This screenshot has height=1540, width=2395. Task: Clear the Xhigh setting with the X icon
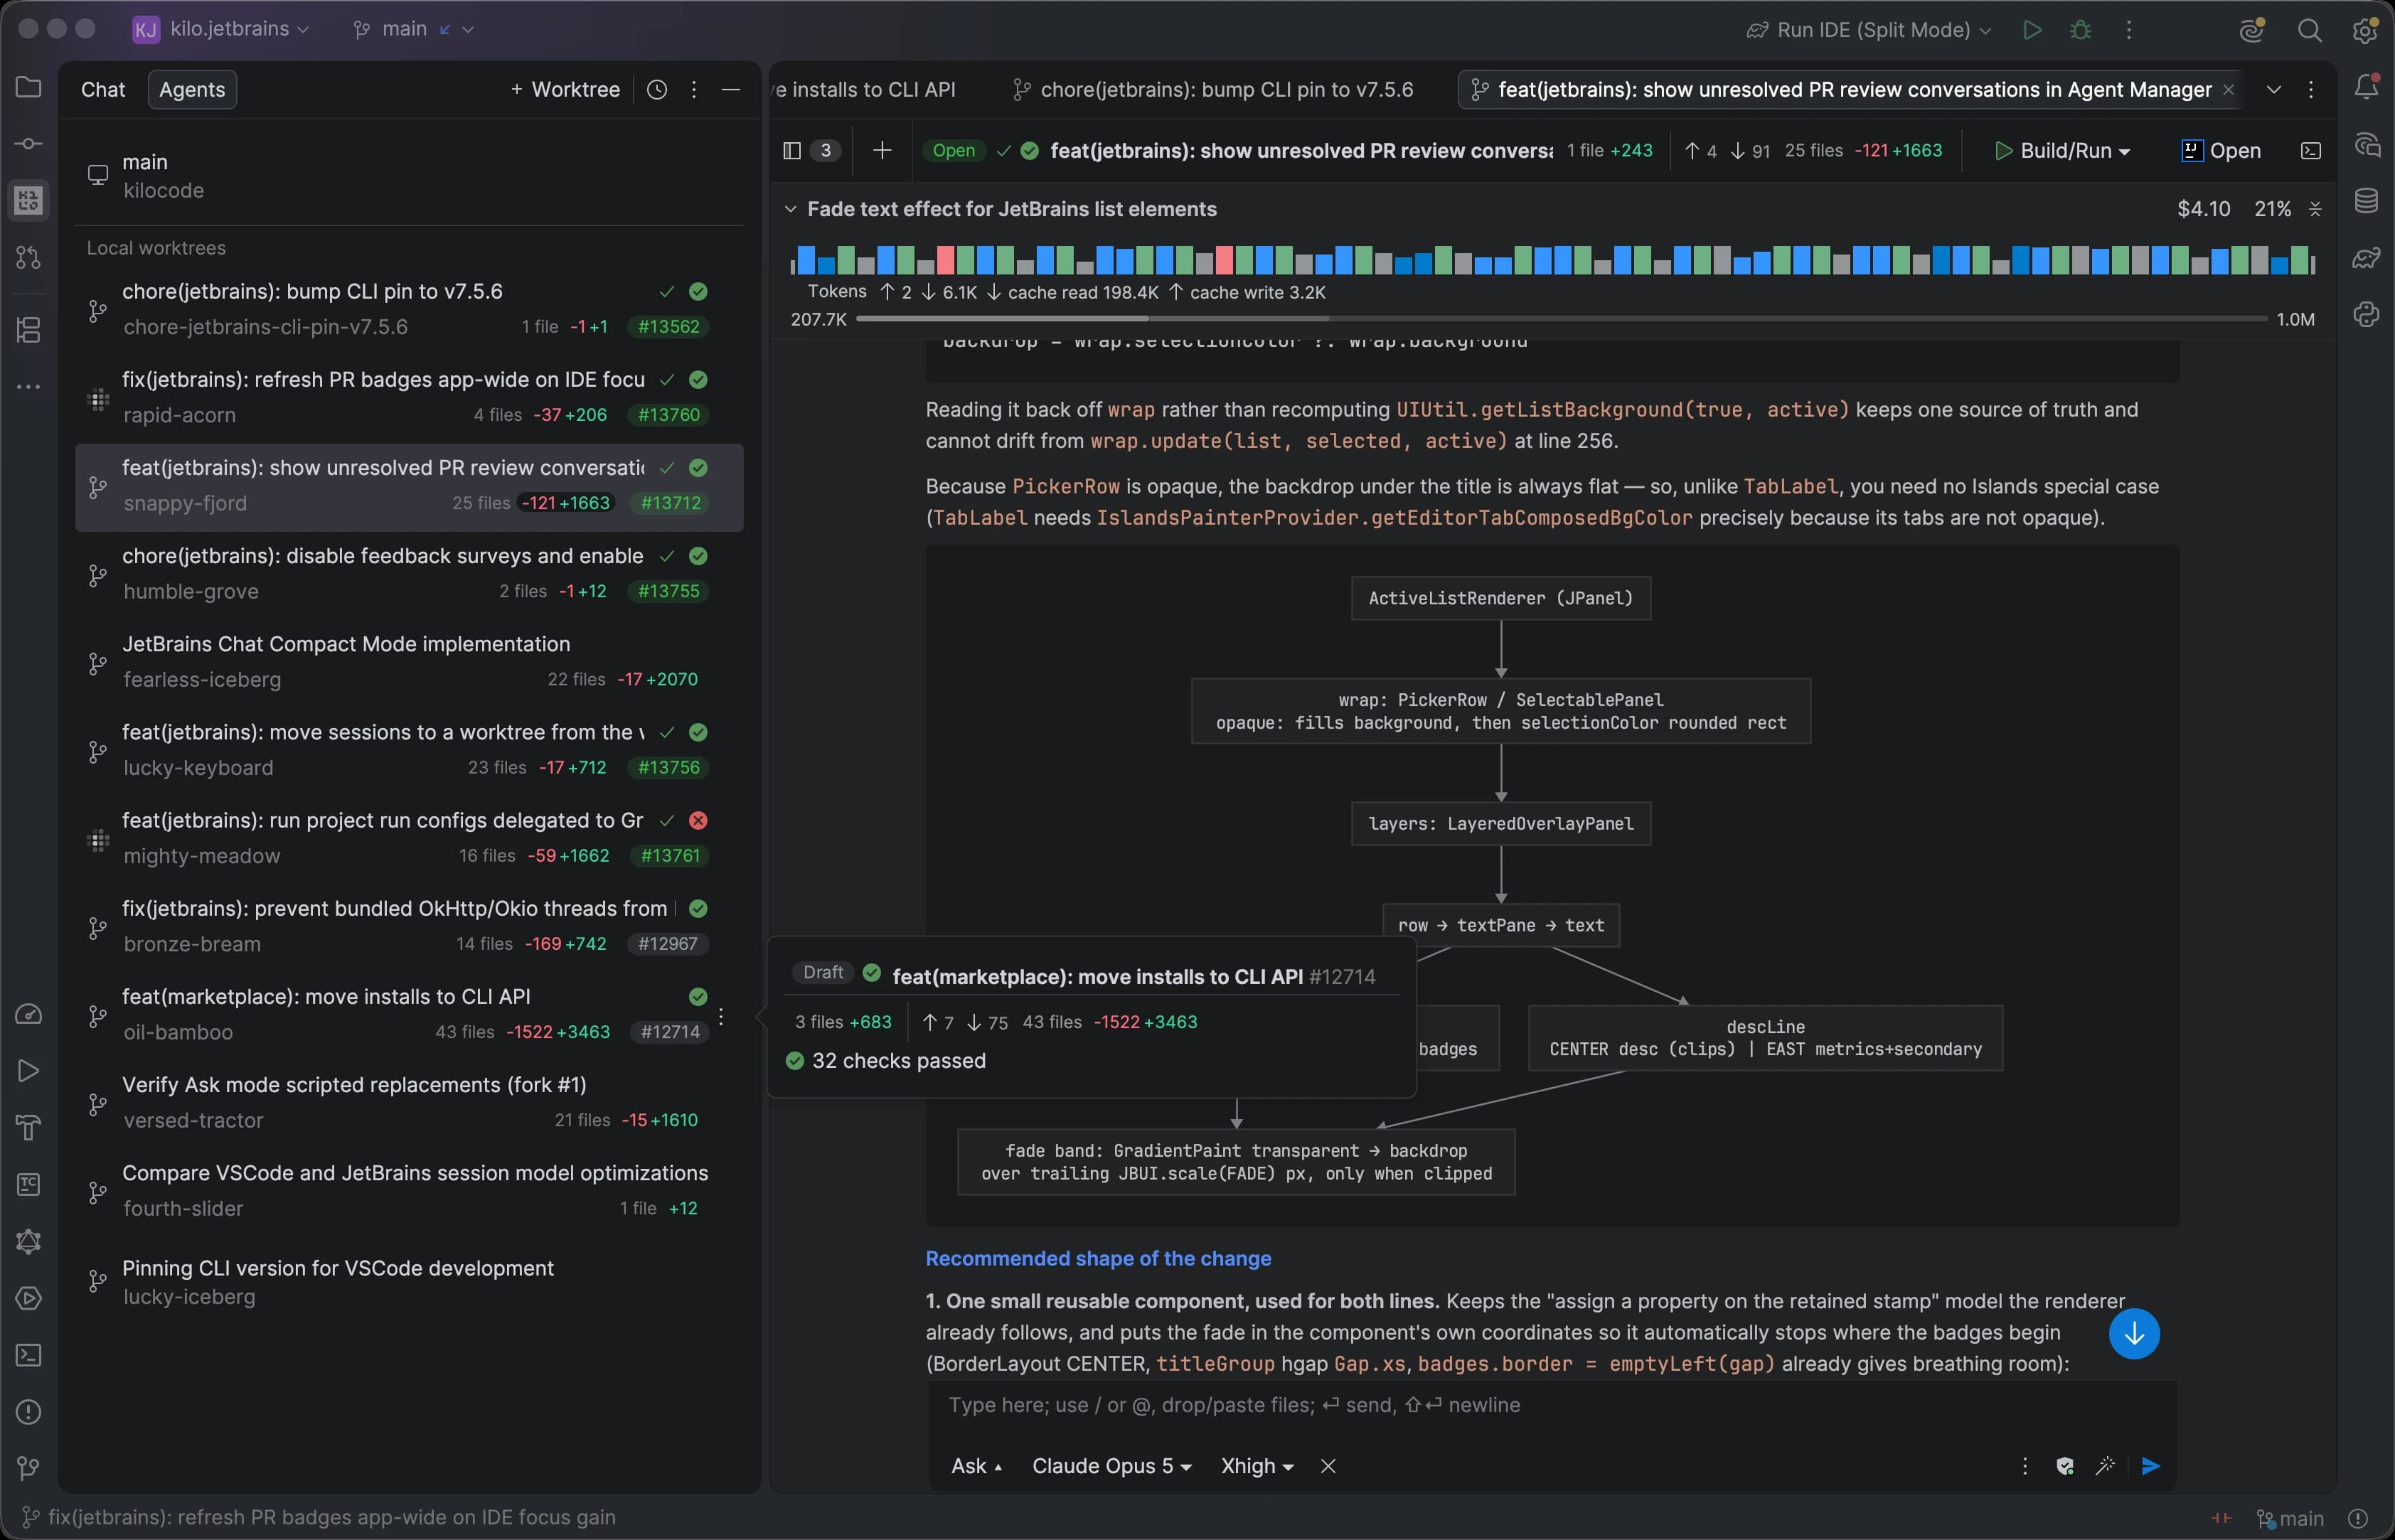point(1328,1466)
